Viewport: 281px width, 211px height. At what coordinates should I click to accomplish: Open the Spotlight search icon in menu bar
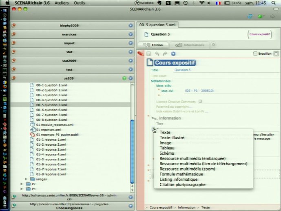273,3
